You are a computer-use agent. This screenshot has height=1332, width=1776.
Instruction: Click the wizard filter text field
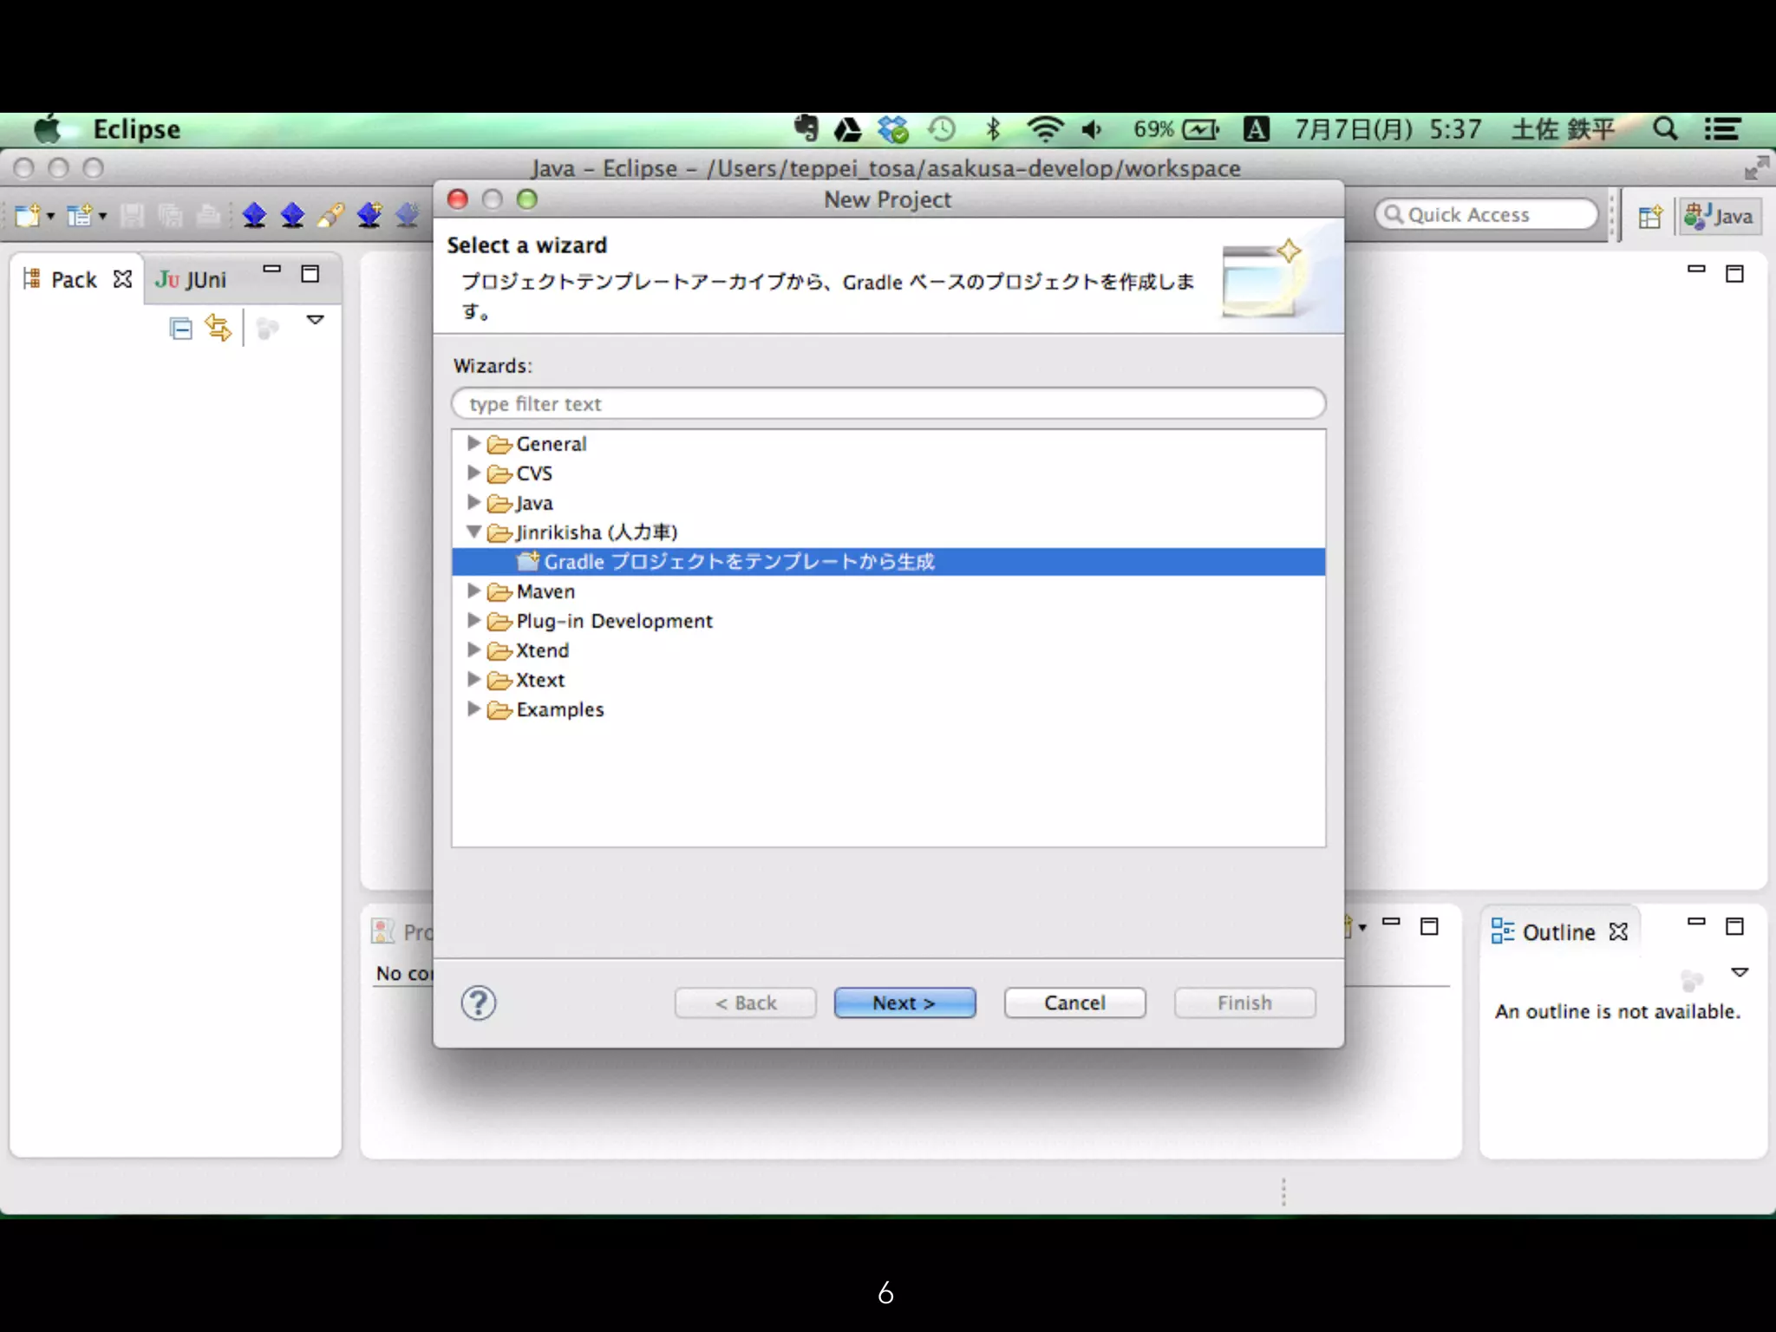(x=888, y=404)
